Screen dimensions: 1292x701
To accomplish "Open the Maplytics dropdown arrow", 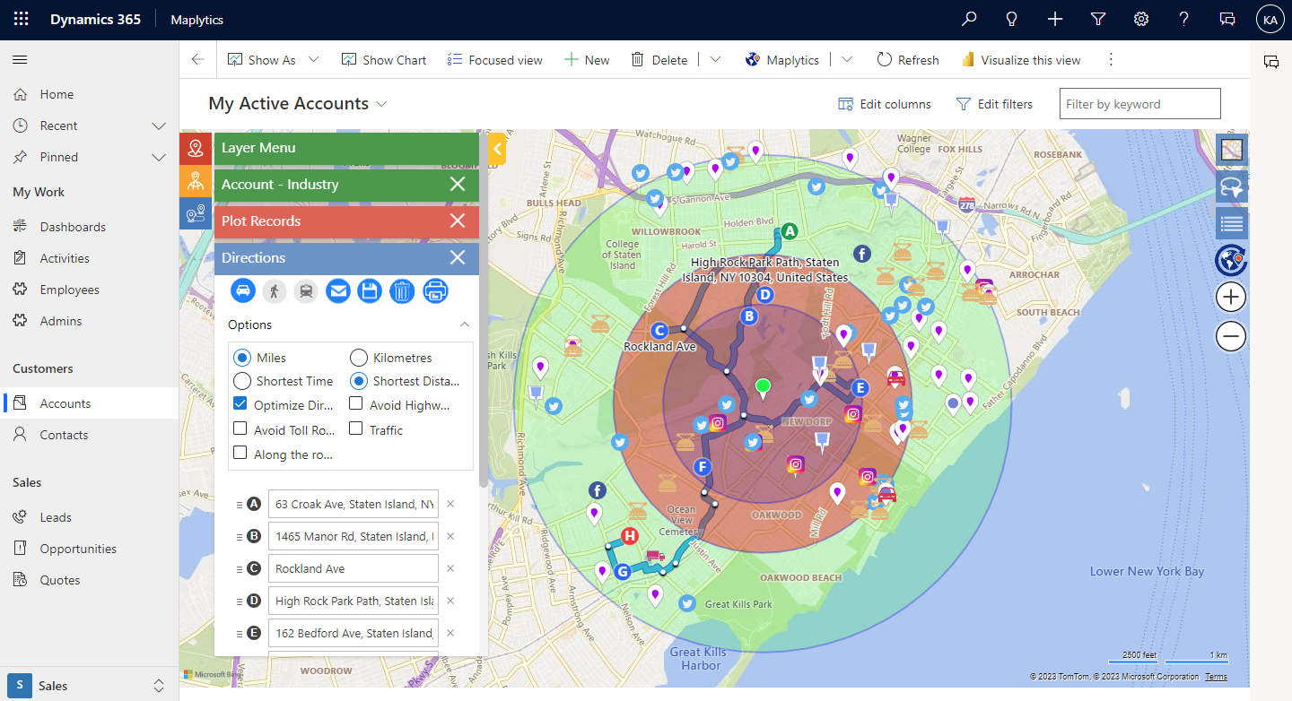I will (847, 60).
